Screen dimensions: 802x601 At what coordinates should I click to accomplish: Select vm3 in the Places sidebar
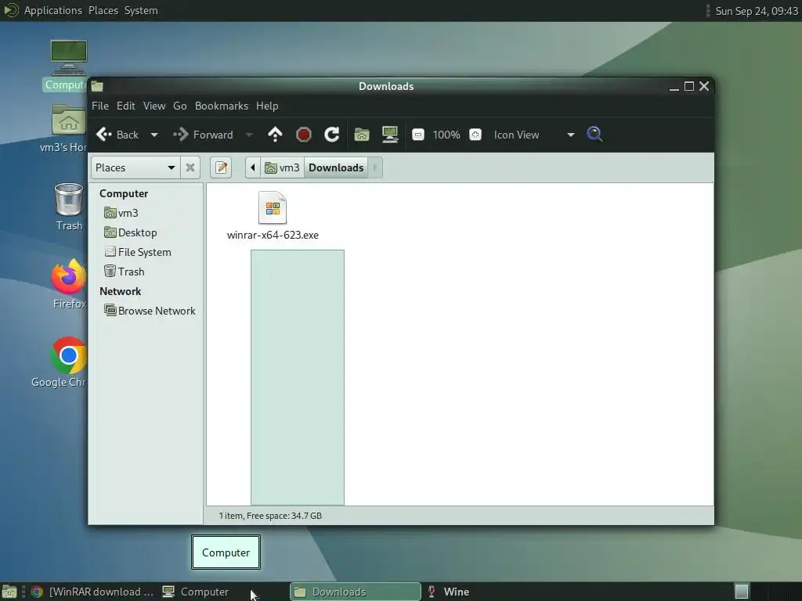point(121,213)
